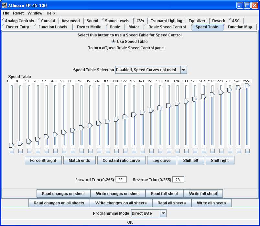The height and width of the screenshot is (226, 260).
Task: Click the Athearn window title bar icon
Action: pos(5,5)
